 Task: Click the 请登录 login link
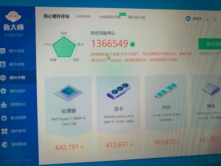pyautogui.click(x=197, y=19)
